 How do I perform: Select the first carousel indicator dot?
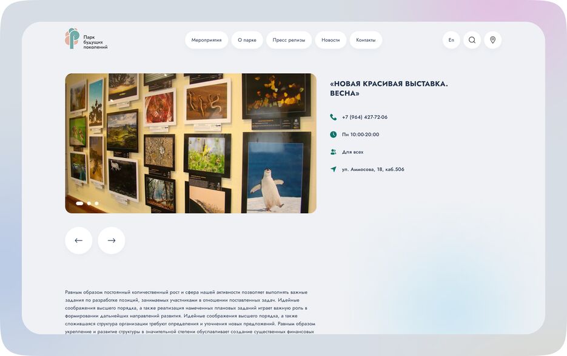[79, 203]
